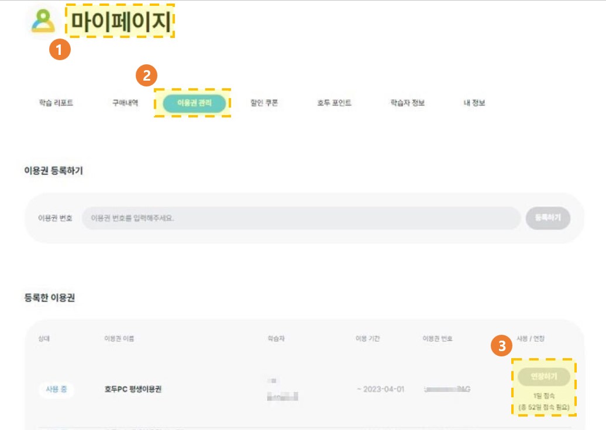Click the 2023-04-01 usage period date
Screen dimensions: 606x430
click(x=383, y=389)
